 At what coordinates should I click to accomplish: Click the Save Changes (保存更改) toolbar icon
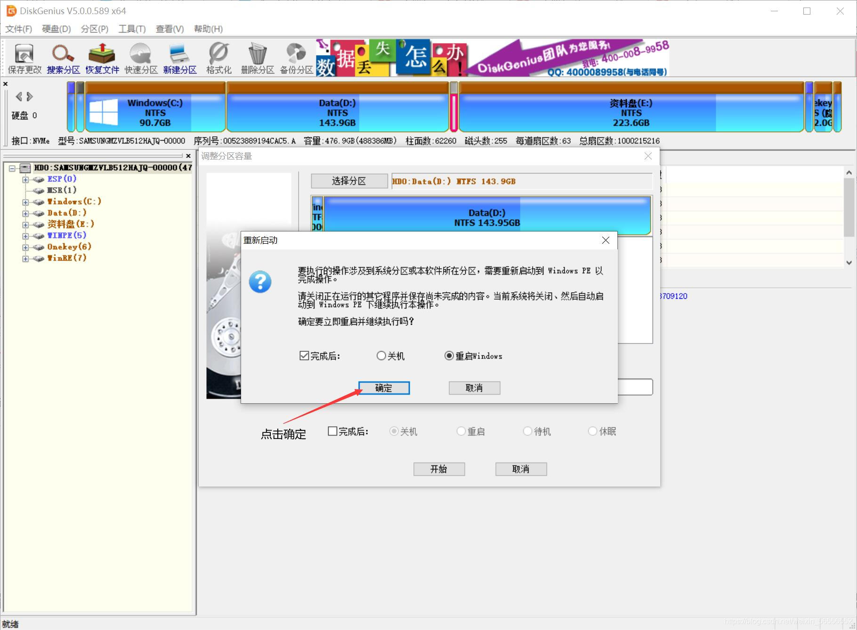pos(24,59)
